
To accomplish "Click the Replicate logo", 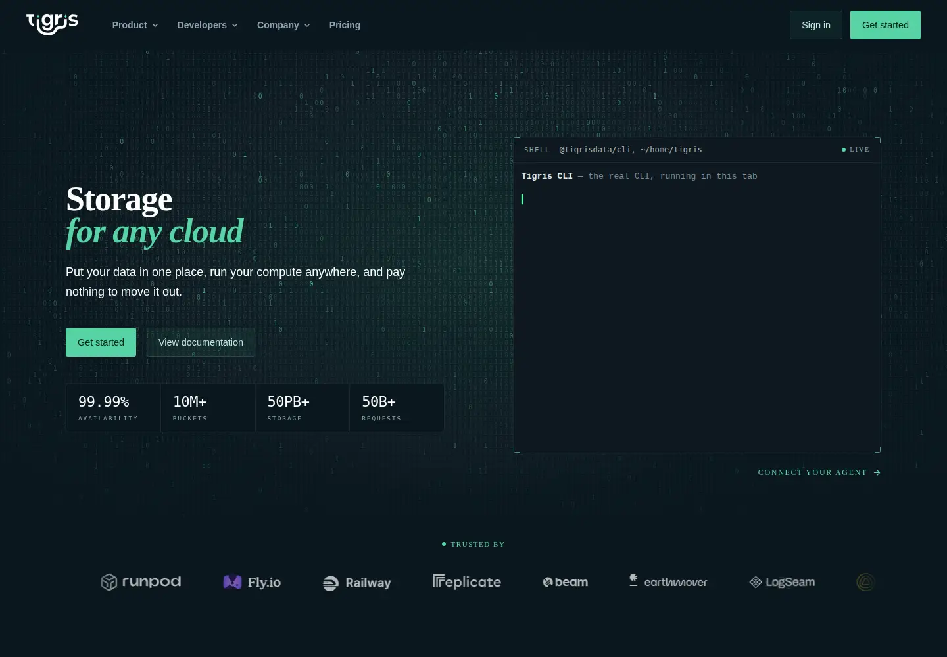I will click(x=467, y=582).
